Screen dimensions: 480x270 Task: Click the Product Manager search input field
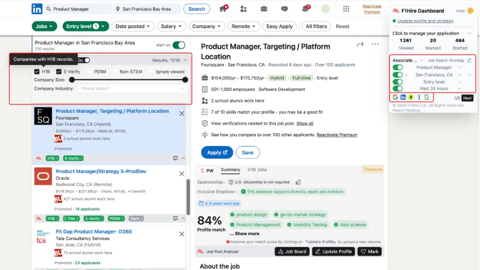(78, 9)
